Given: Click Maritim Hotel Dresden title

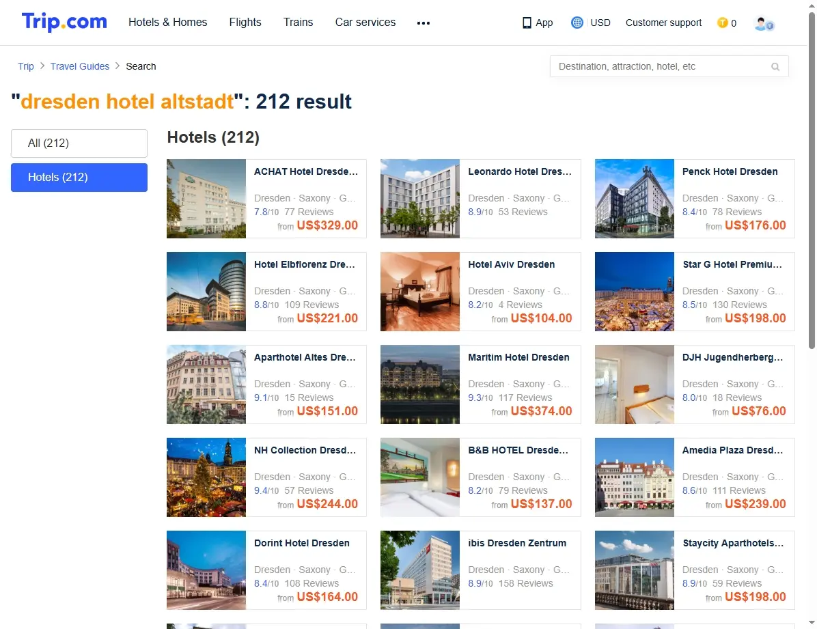Looking at the screenshot, I should click(x=518, y=357).
